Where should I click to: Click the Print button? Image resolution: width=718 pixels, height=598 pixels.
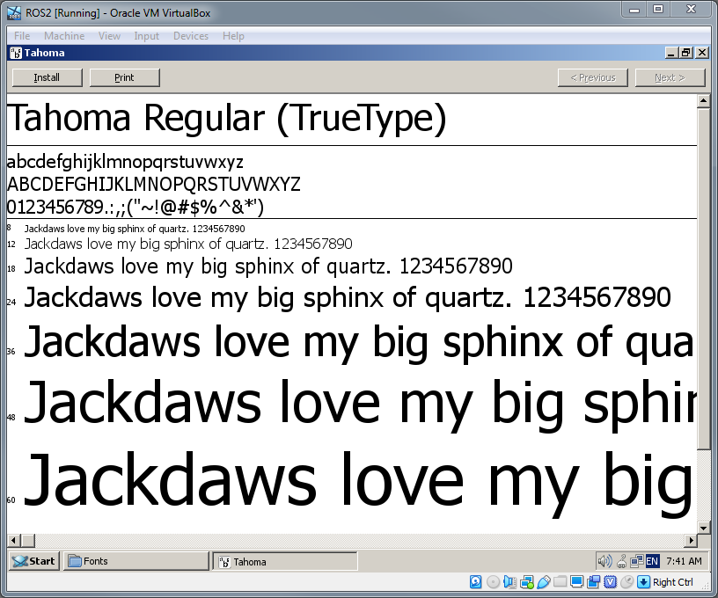[x=125, y=77]
